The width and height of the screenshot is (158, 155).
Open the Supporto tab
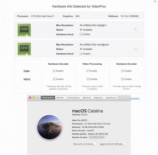coord(98,98)
